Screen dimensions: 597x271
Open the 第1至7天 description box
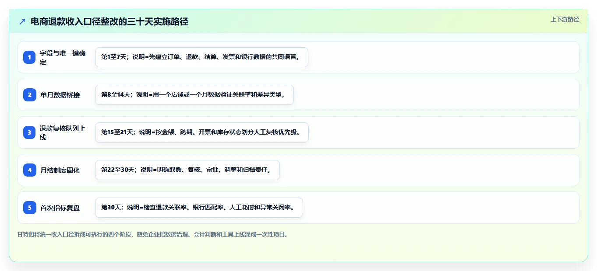pos(201,57)
